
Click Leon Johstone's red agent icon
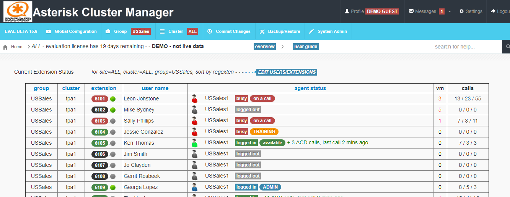pyautogui.click(x=194, y=99)
